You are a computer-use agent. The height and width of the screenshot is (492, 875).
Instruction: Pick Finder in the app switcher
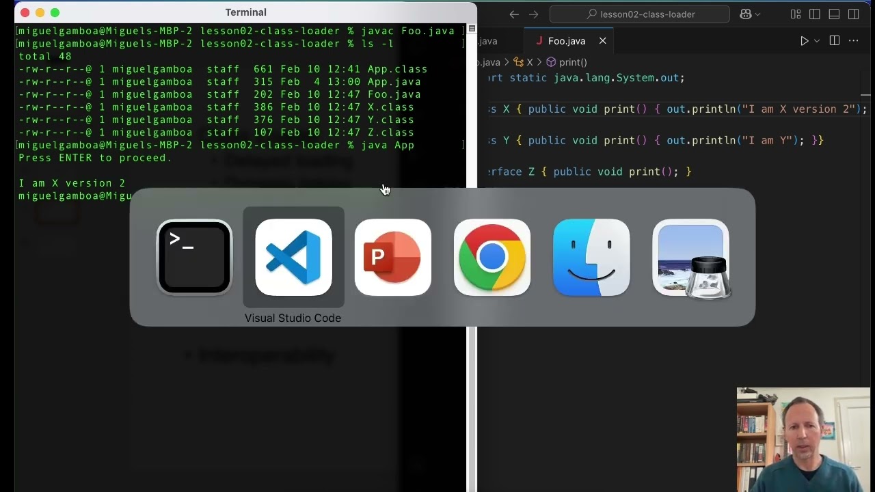(591, 258)
